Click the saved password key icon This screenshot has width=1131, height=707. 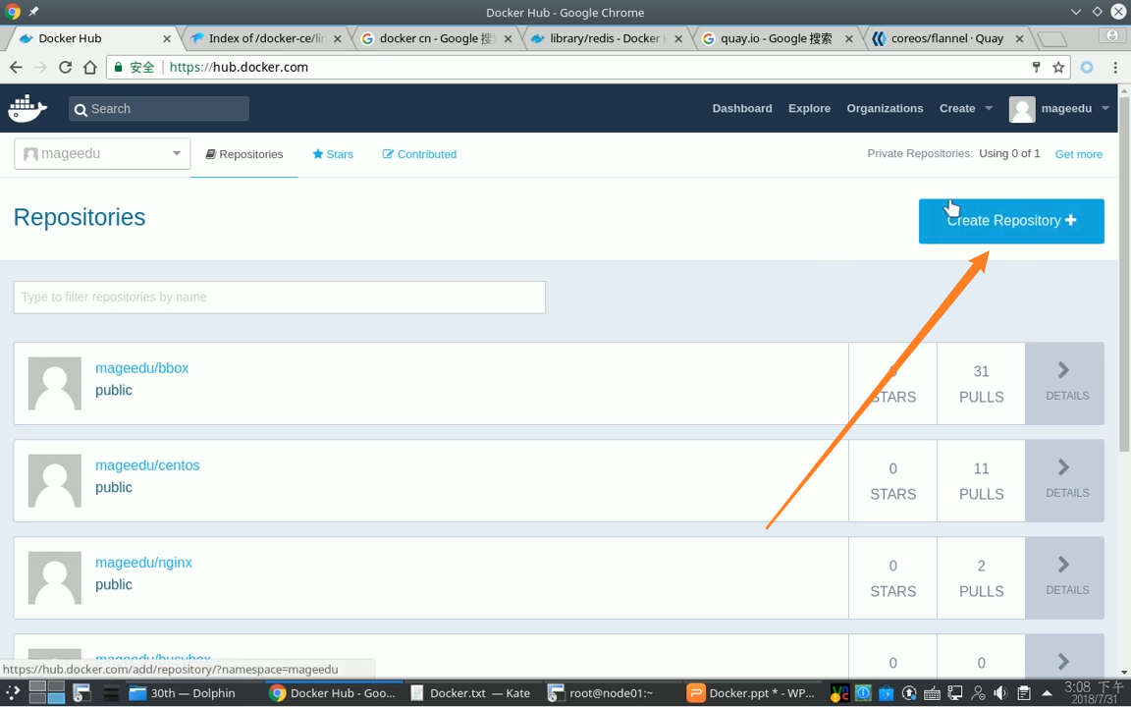point(1037,67)
